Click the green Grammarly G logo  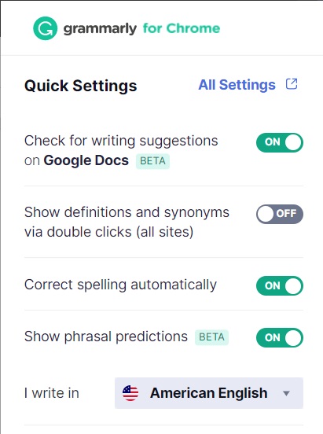coord(45,28)
